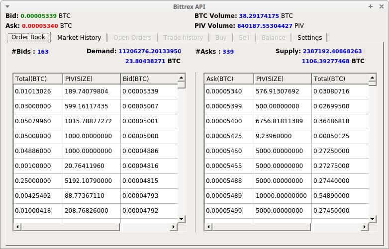Sort asks table by Total(BTC) header

(x=340, y=79)
